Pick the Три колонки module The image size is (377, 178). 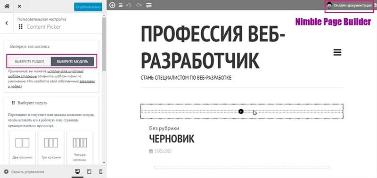point(51,147)
